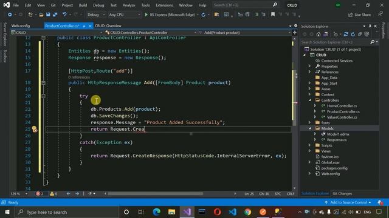Viewport: 389px width, 218px height.
Task: Open the Git menu
Action: 53,5
